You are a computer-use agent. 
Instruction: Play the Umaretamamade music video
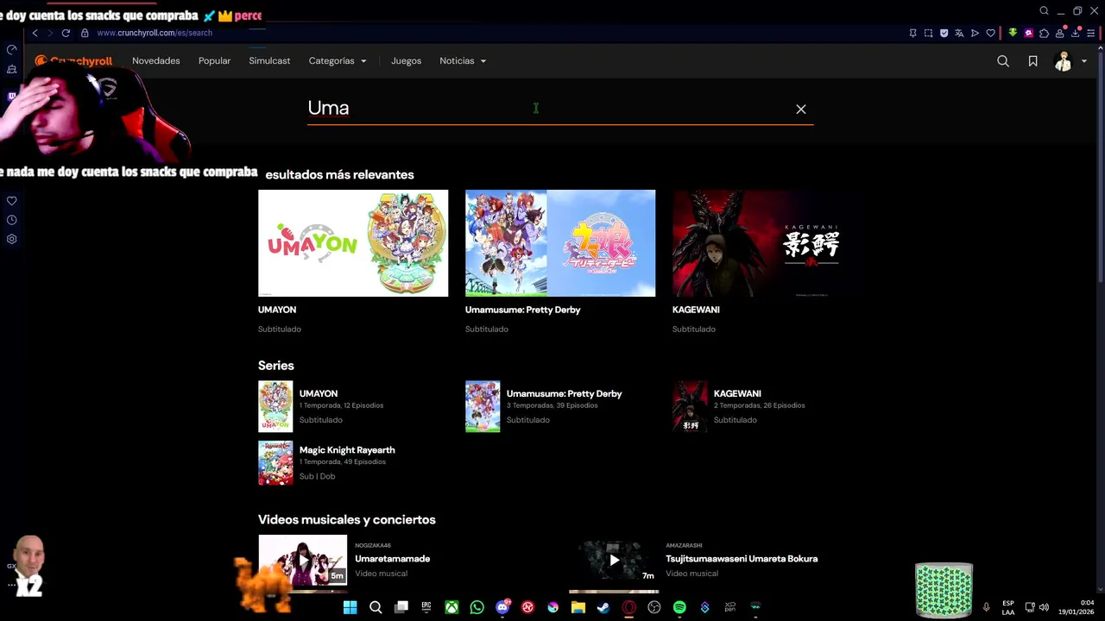pos(303,560)
